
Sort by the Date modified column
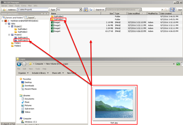[x=137, y=14]
